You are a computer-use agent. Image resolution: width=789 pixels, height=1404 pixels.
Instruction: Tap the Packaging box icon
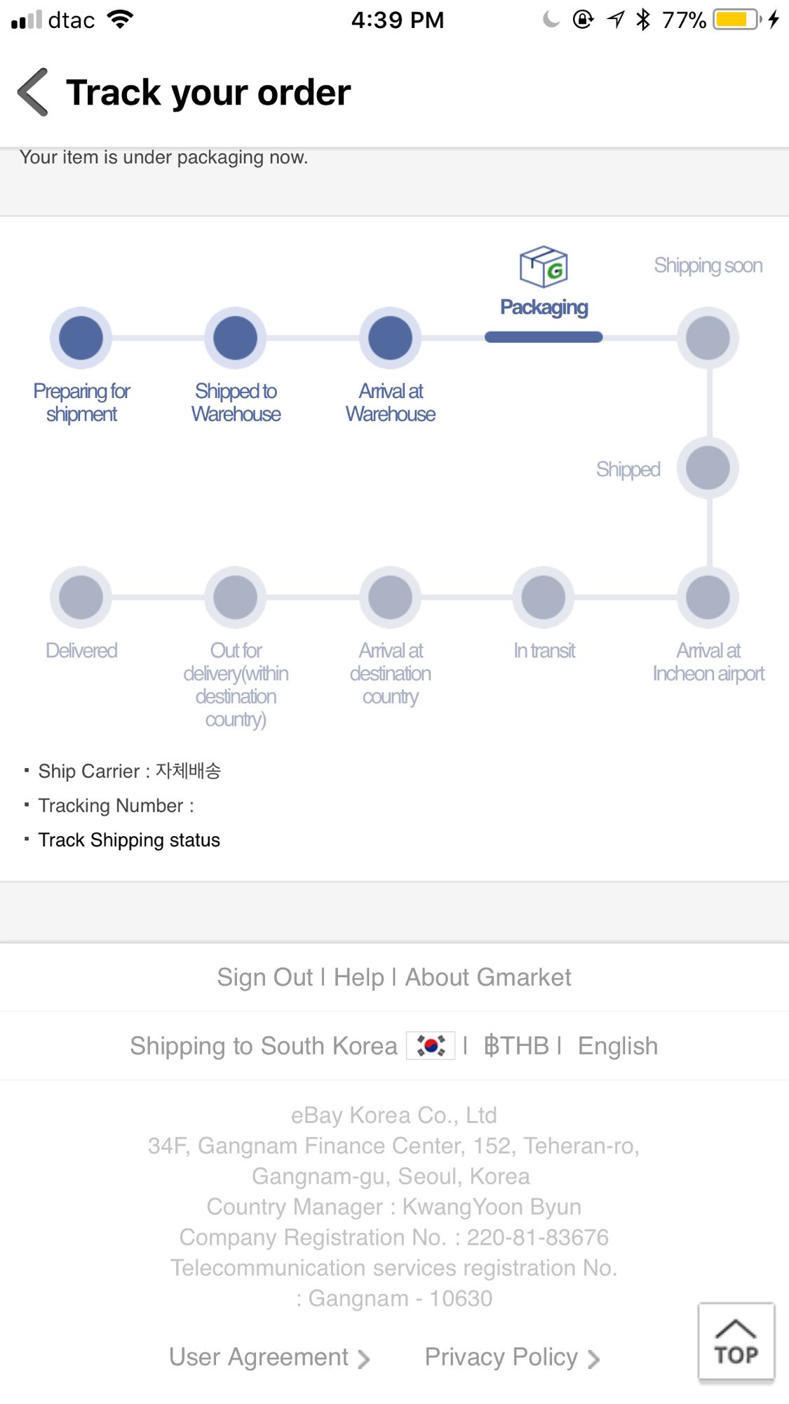544,267
